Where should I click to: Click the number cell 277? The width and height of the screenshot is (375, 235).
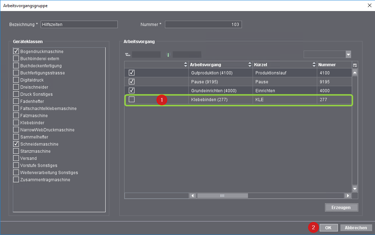334,99
